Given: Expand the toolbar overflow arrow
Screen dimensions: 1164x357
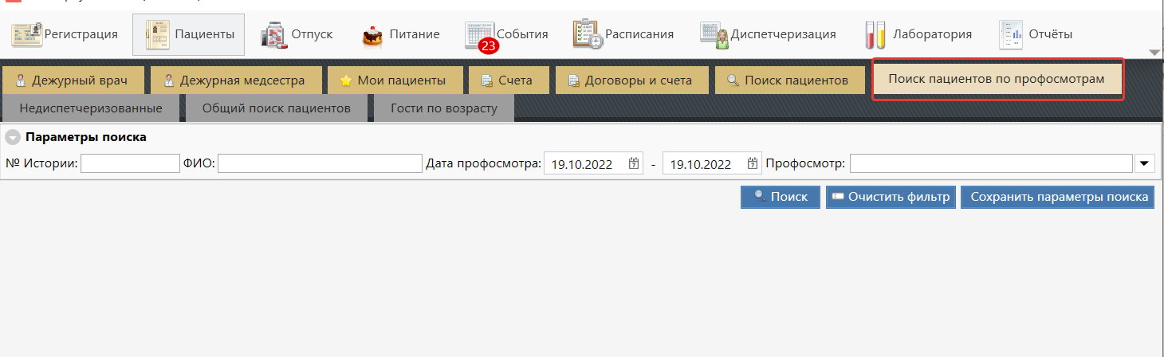Looking at the screenshot, I should [x=1154, y=53].
